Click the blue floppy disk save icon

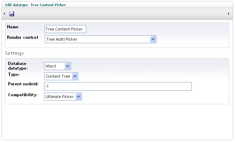(x=12, y=14)
